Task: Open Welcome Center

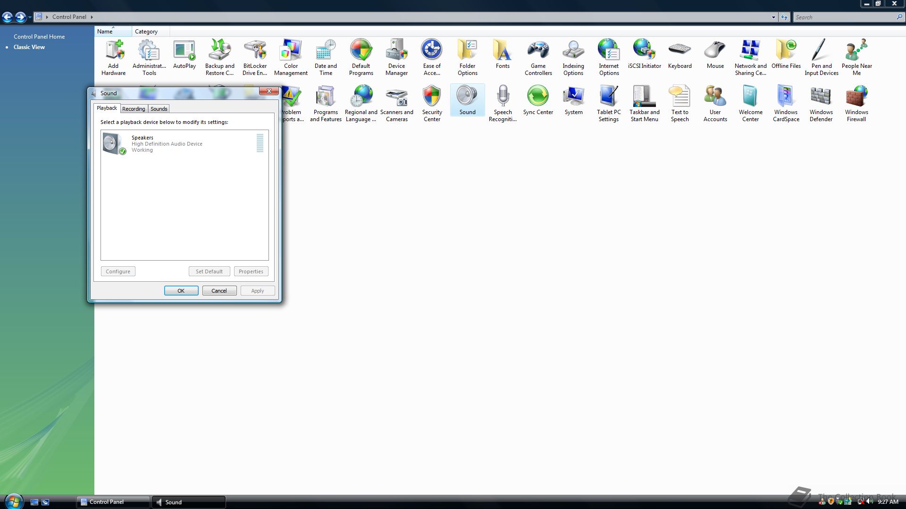Action: [751, 103]
